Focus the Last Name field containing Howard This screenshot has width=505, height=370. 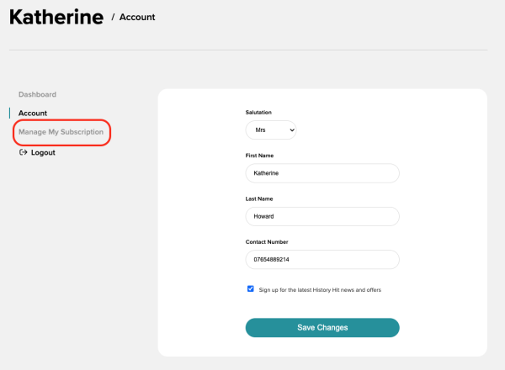pyautogui.click(x=322, y=216)
